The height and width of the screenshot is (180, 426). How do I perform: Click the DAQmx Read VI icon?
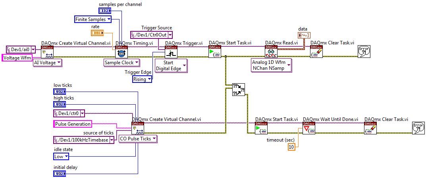tap(271, 52)
